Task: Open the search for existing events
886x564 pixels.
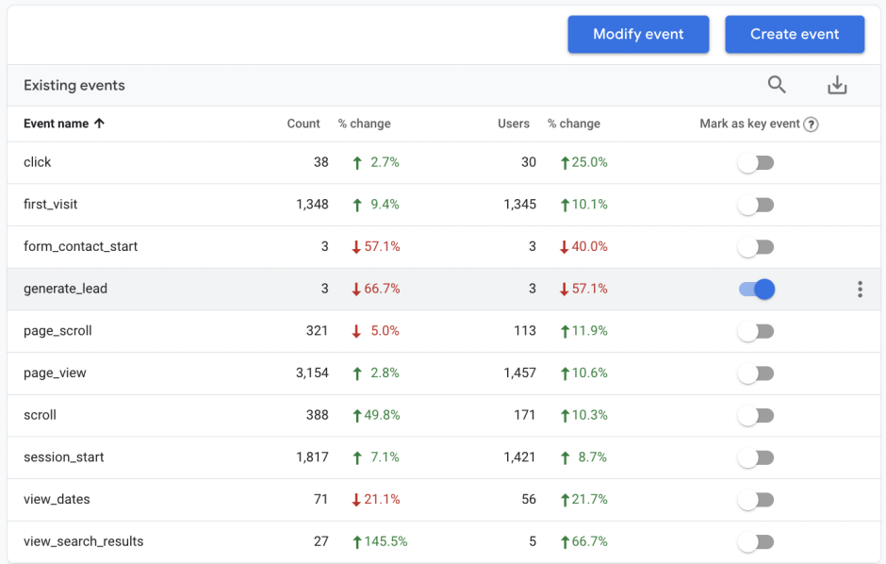Action: (x=776, y=85)
